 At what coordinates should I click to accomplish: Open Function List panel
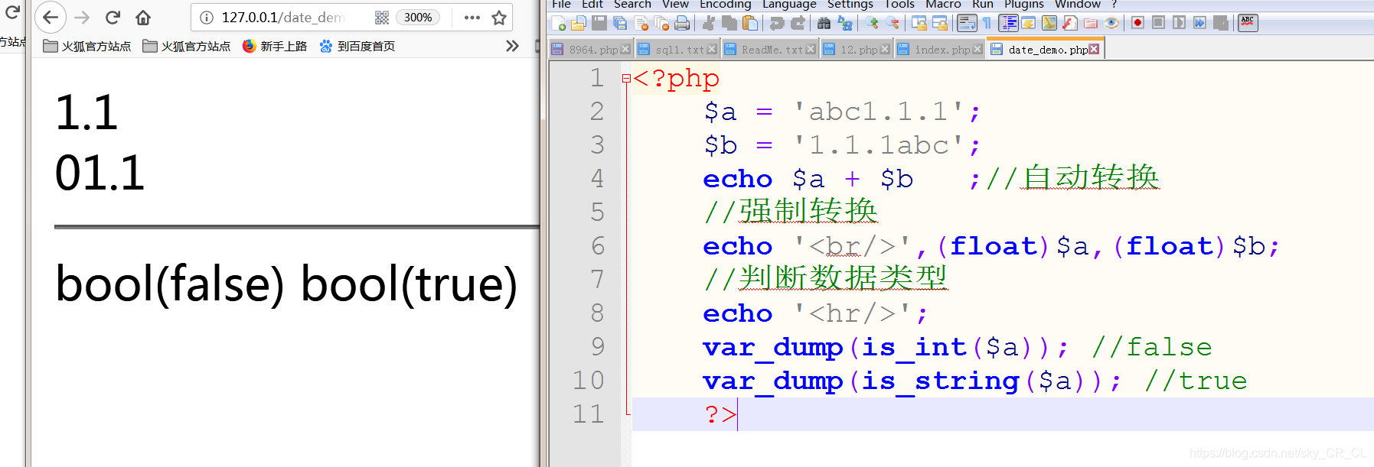pyautogui.click(x=1070, y=23)
